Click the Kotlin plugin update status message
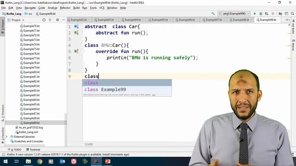Screen dimensions: 296x166 [x=68, y=154]
